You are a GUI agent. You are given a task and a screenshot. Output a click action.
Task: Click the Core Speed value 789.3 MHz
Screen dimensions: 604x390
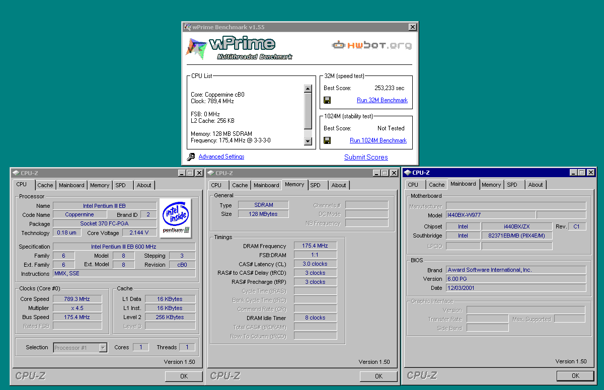tap(77, 299)
